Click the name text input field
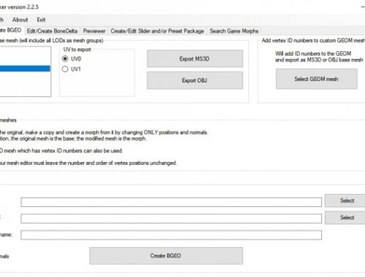Image resolution: width=365 pixels, height=277 pixels. [172, 235]
